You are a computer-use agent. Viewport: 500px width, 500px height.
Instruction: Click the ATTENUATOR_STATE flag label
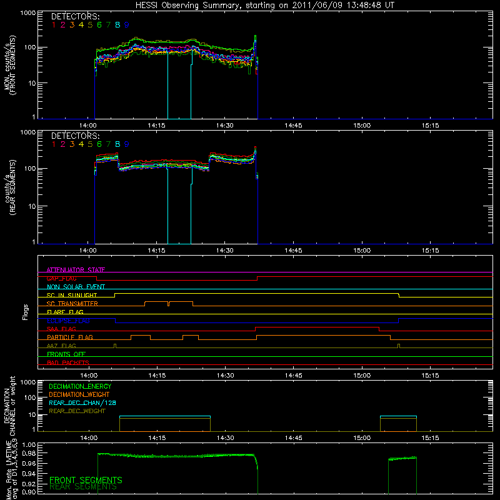click(76, 270)
